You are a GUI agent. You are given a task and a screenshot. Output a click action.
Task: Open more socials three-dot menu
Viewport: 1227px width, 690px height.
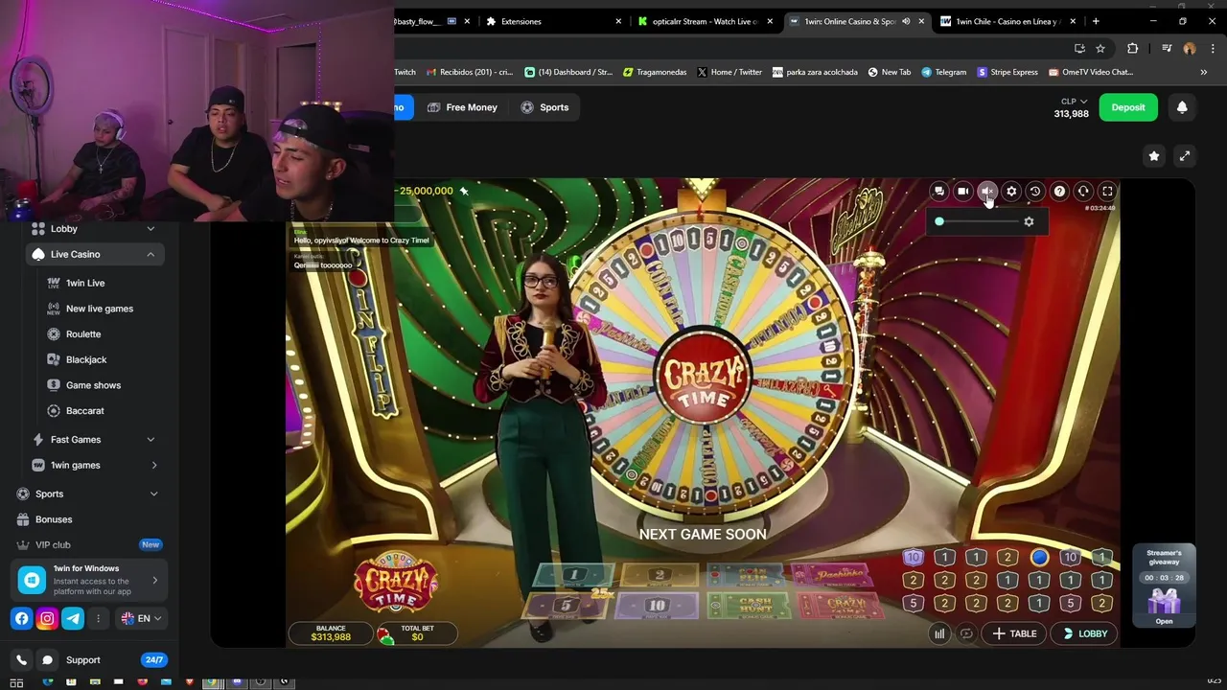tap(98, 619)
